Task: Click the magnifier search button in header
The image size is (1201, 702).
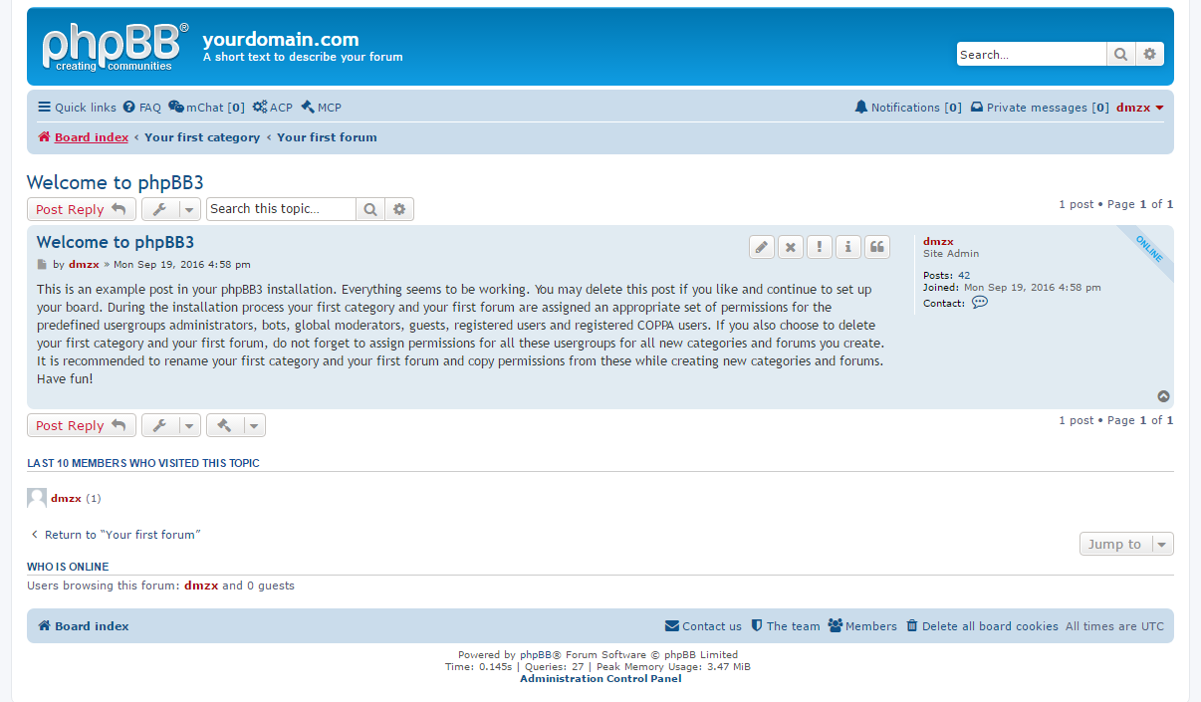Action: click(x=1121, y=55)
